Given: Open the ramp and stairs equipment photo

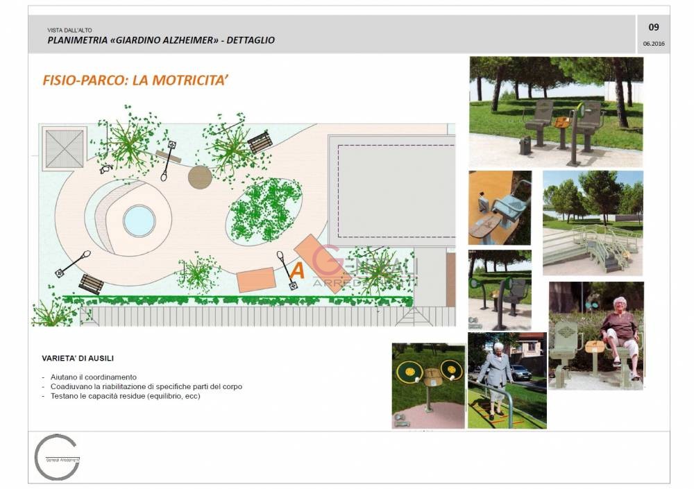Looking at the screenshot, I should [x=593, y=223].
